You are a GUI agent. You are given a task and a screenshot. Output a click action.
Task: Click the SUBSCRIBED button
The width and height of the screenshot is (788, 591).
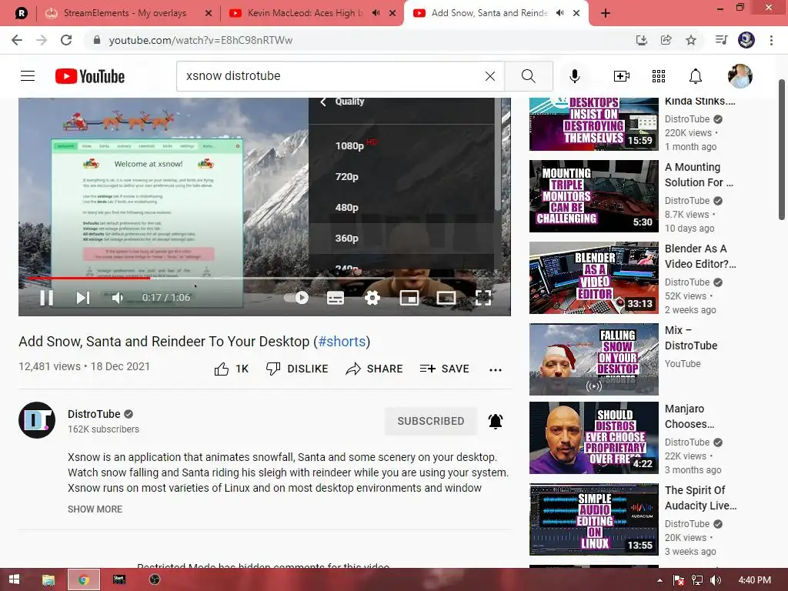[431, 421]
